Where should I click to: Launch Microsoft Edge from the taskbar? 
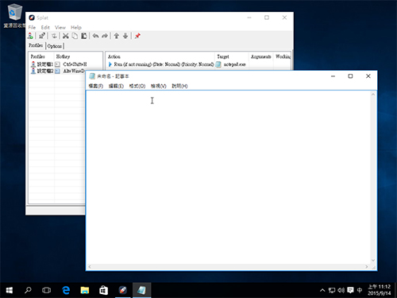click(x=66, y=290)
